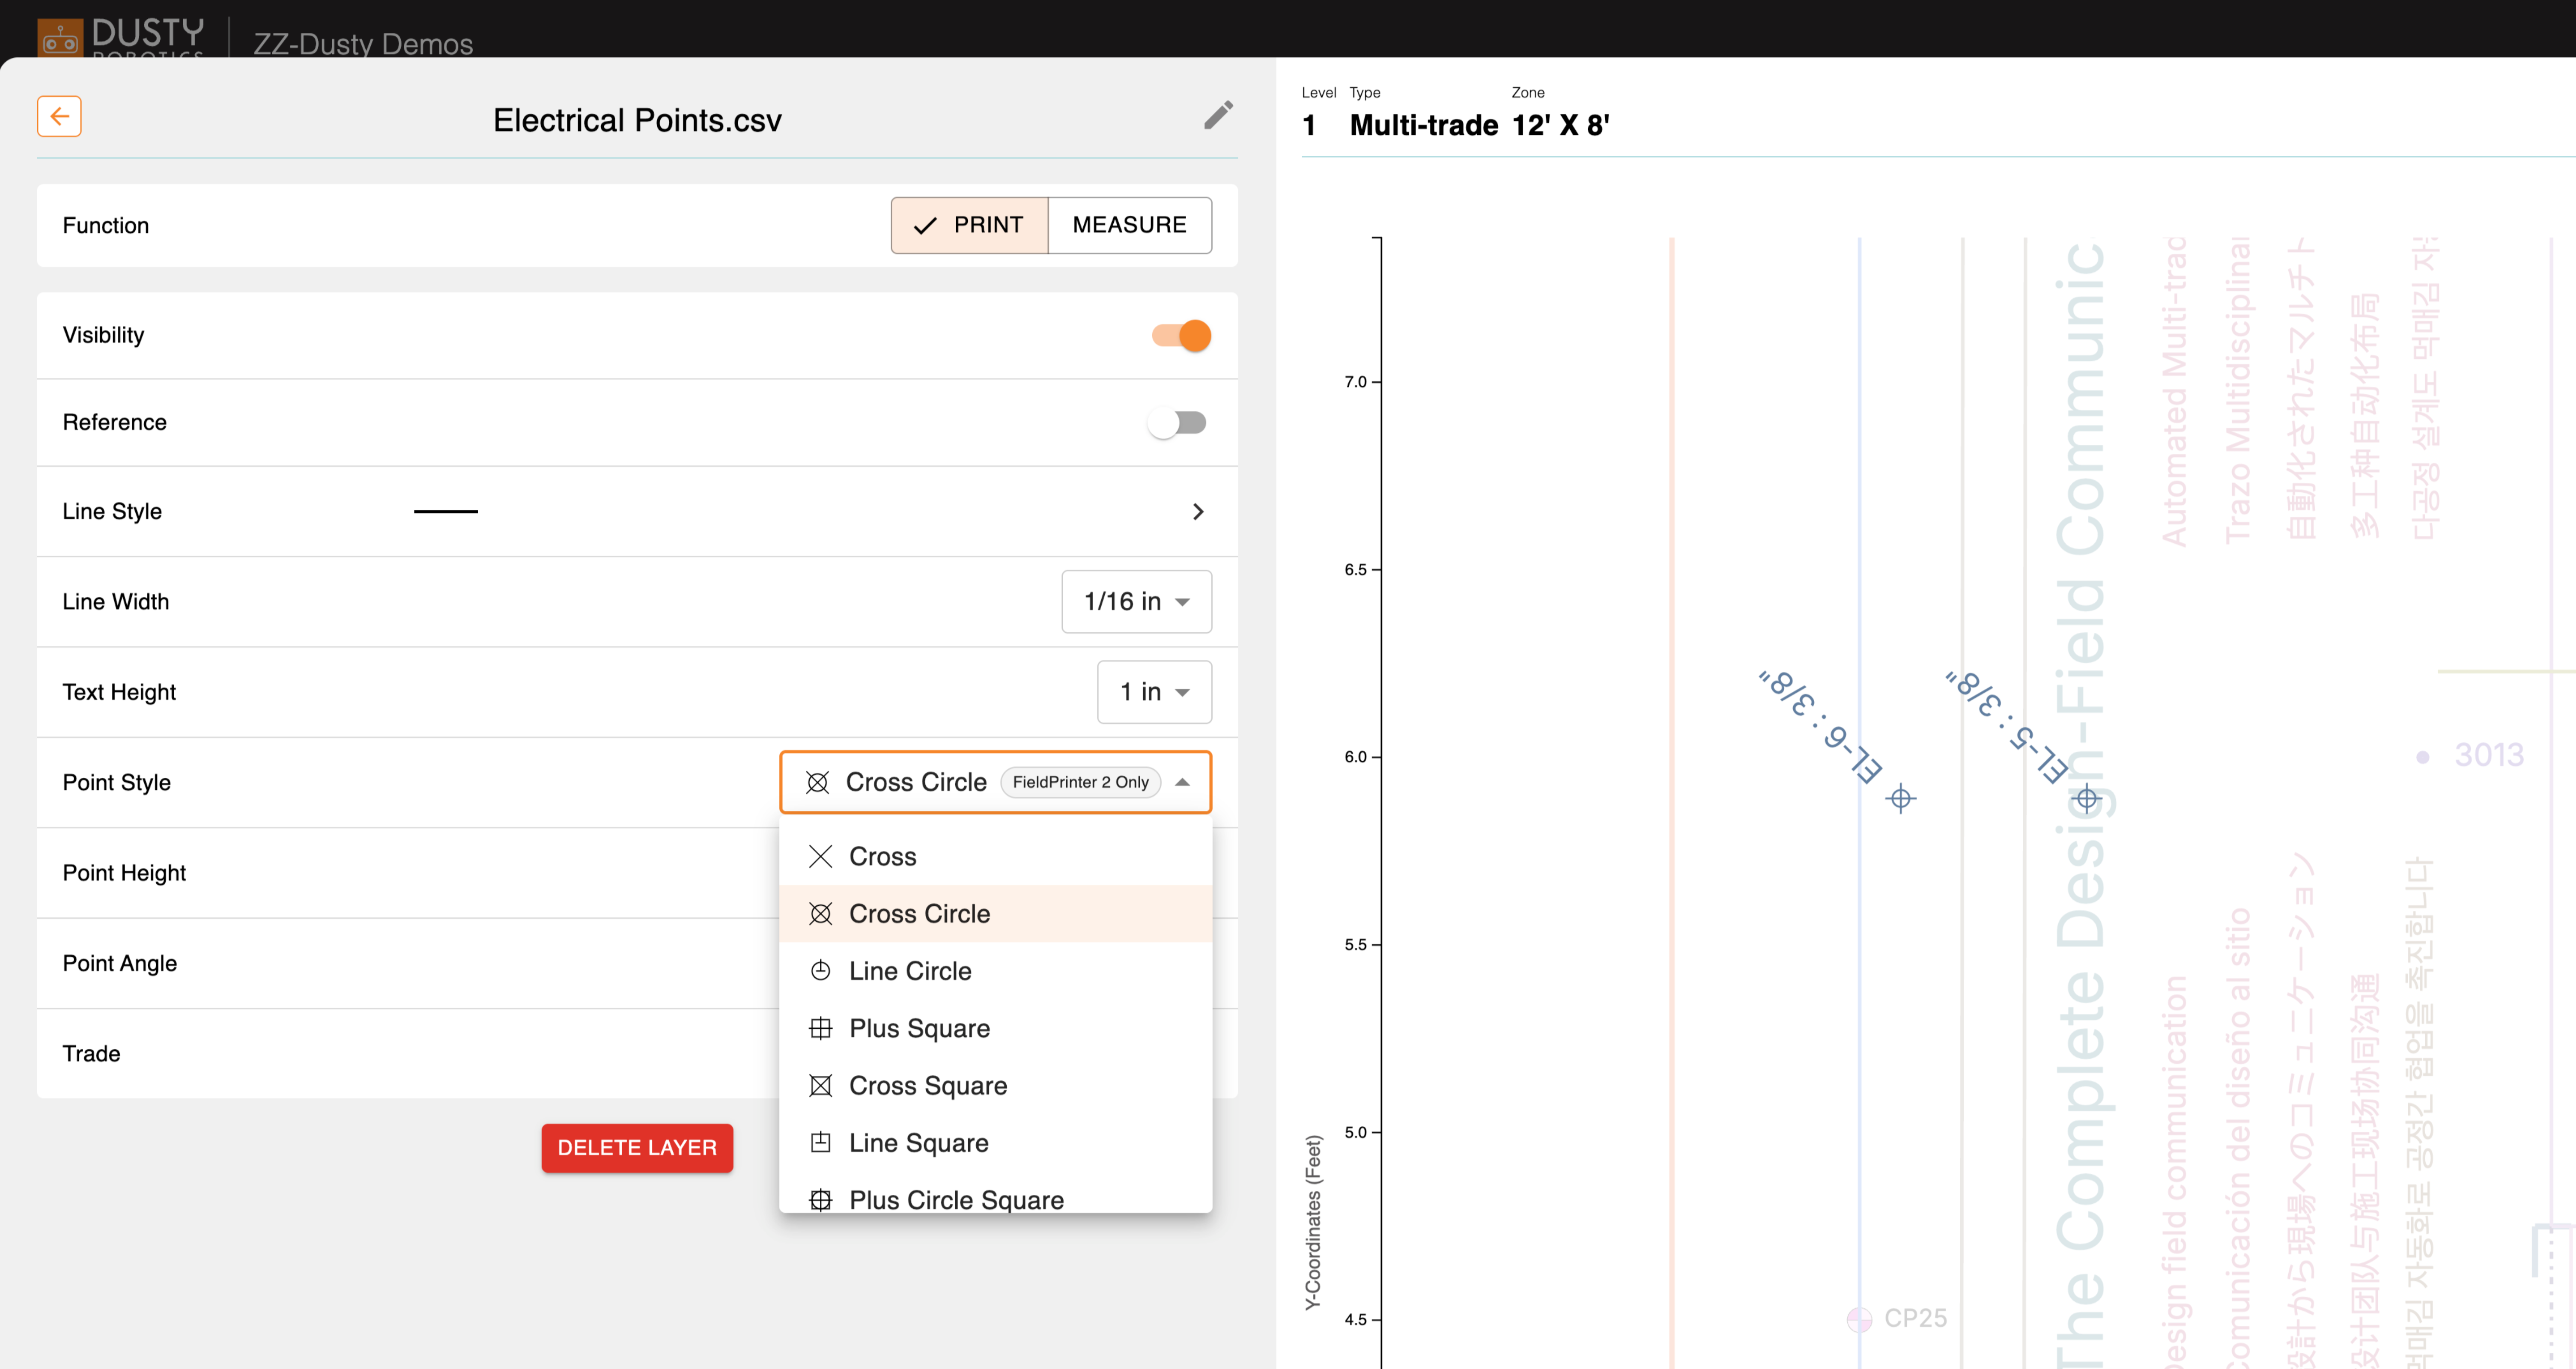2576x1369 pixels.
Task: Pick Cross Square from the point styles
Action: tap(927, 1085)
